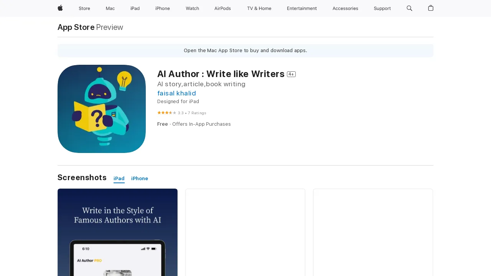The image size is (491, 276).
Task: Click the Offers In-App Purchases text
Action: click(201, 124)
